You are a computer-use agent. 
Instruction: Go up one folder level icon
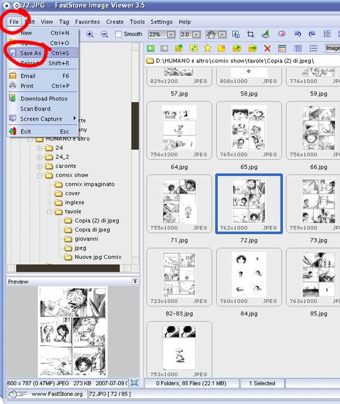pos(179,48)
